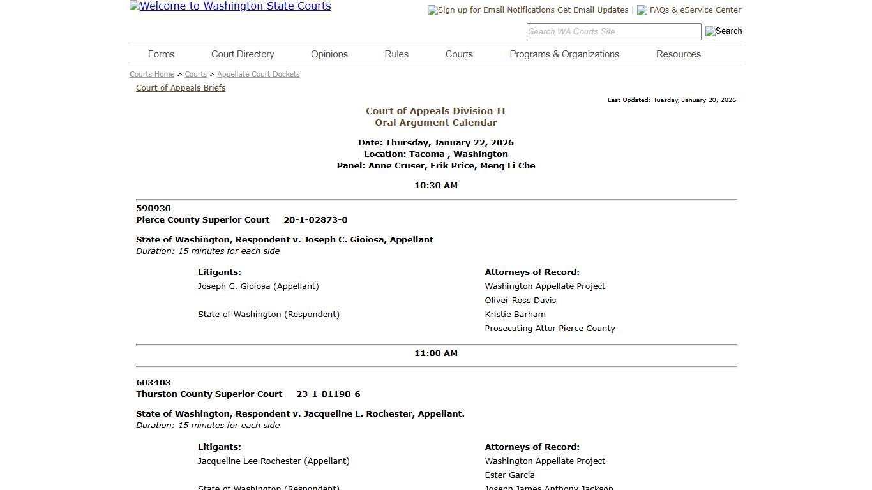Viewport: 872px width, 490px height.
Task: Open the Court of Appeals Briefs link
Action: pos(181,87)
